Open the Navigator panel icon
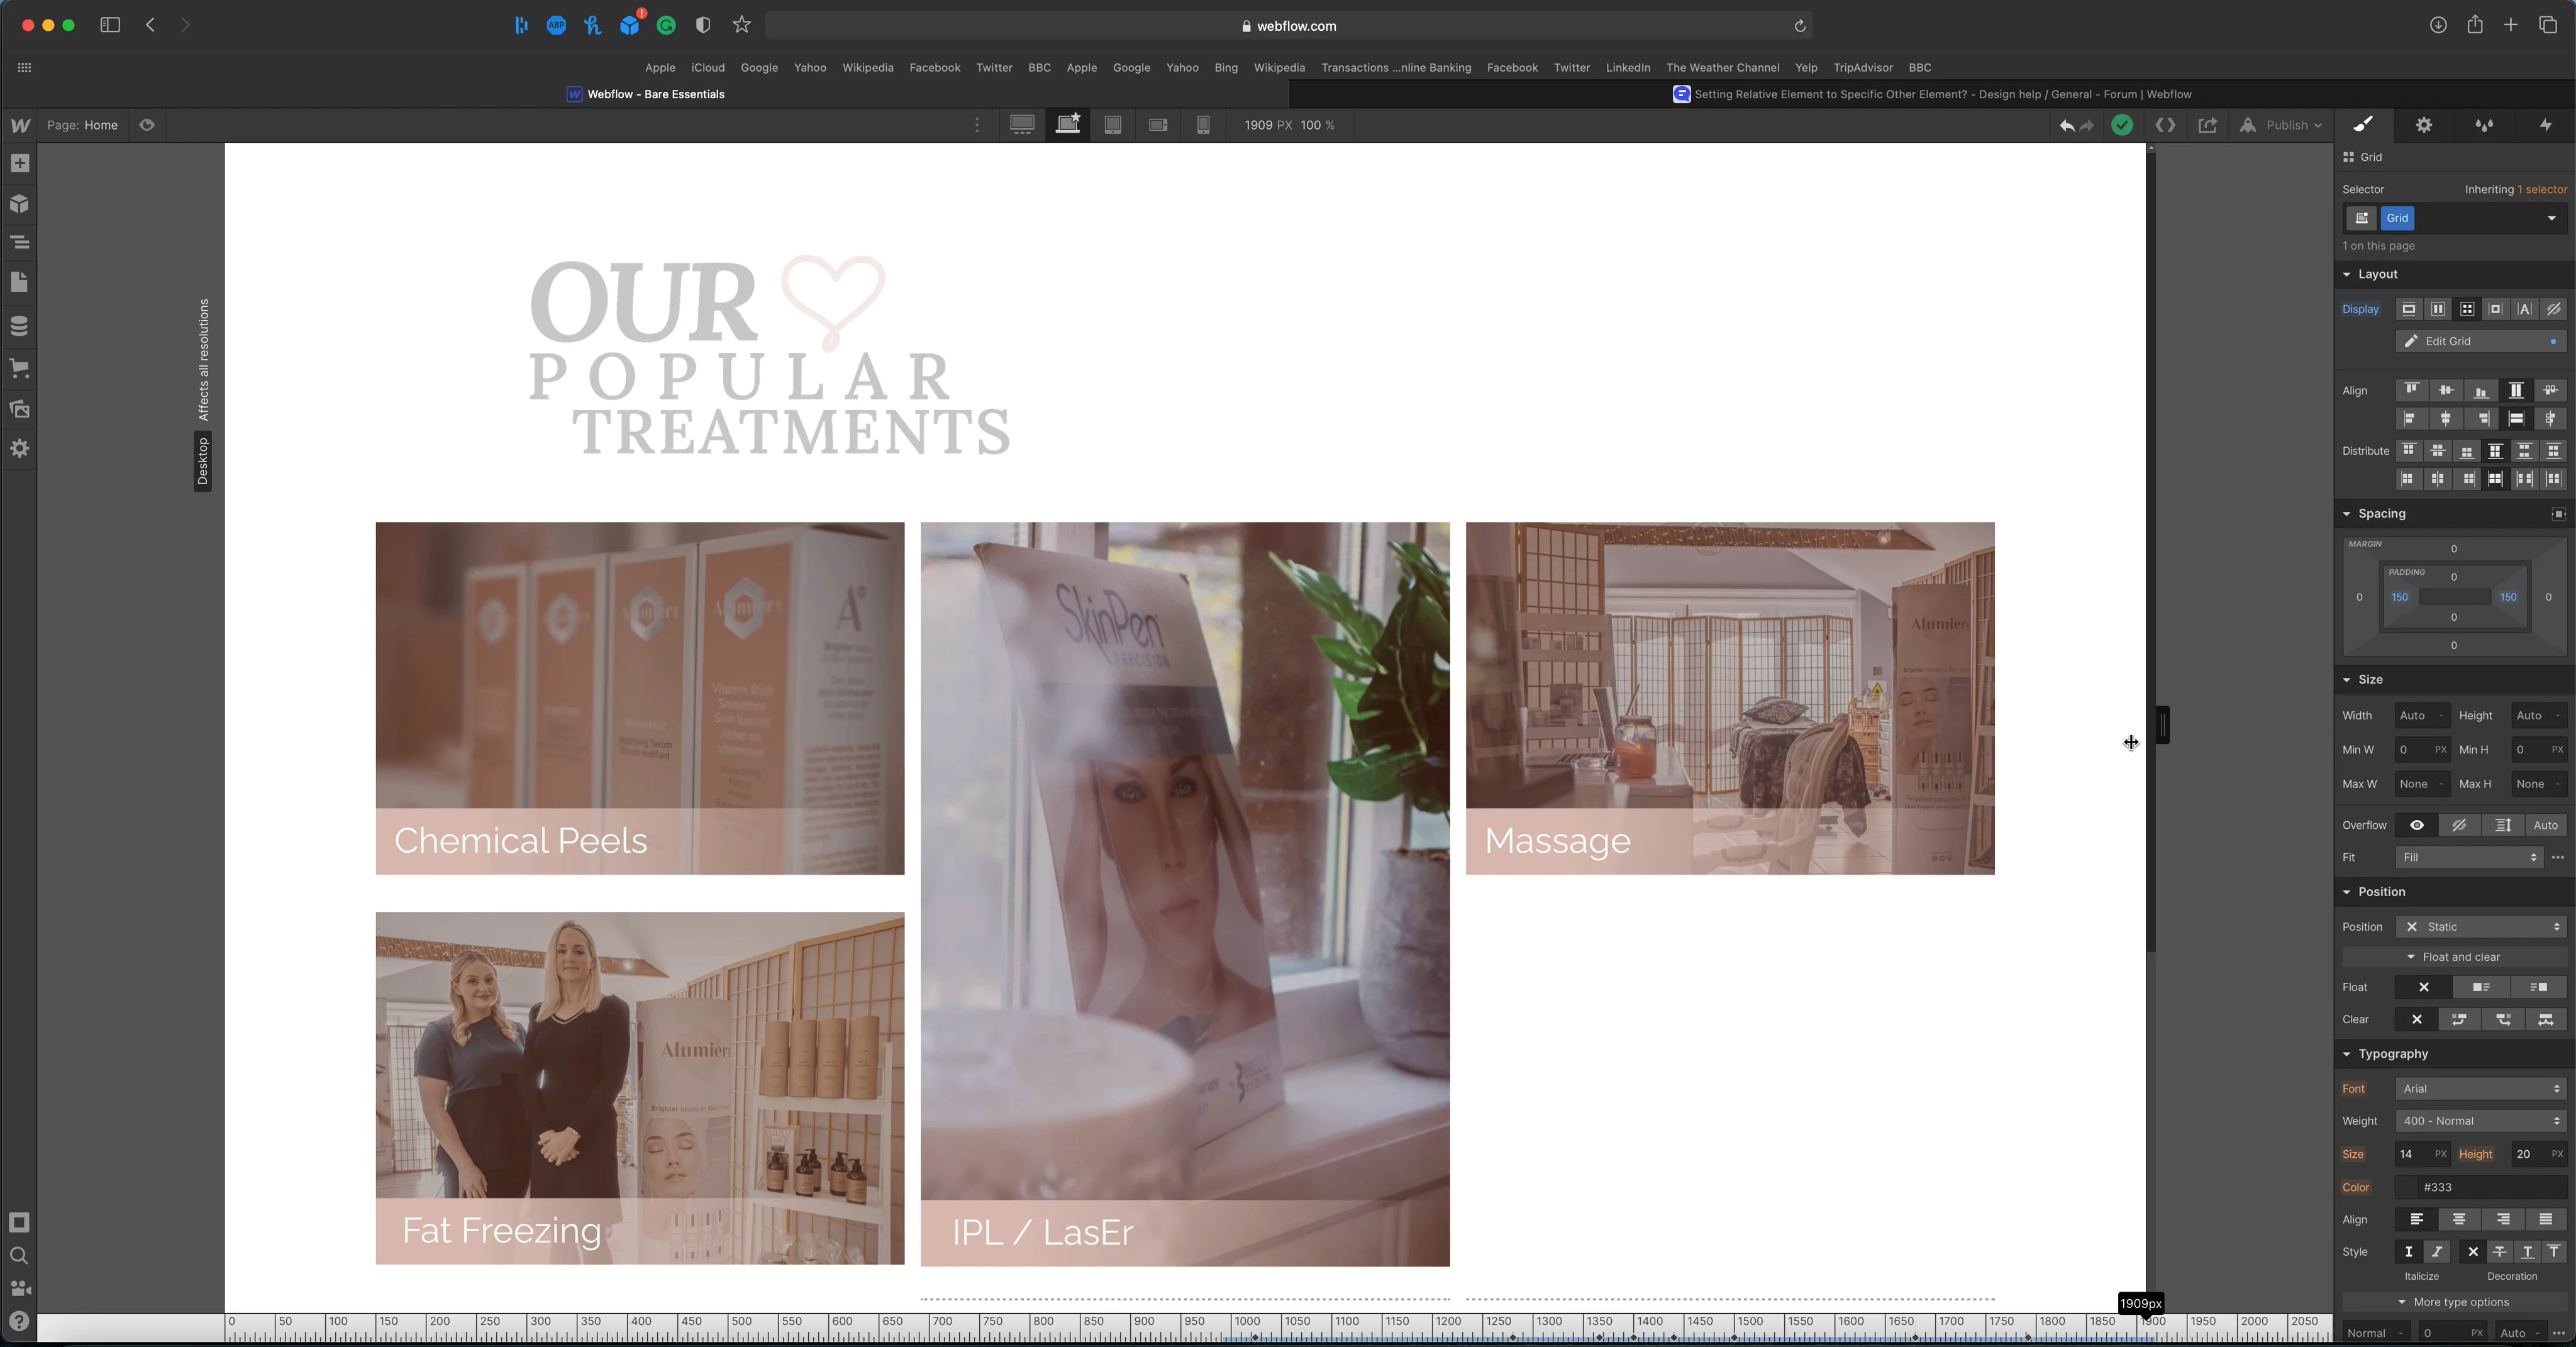 point(20,243)
